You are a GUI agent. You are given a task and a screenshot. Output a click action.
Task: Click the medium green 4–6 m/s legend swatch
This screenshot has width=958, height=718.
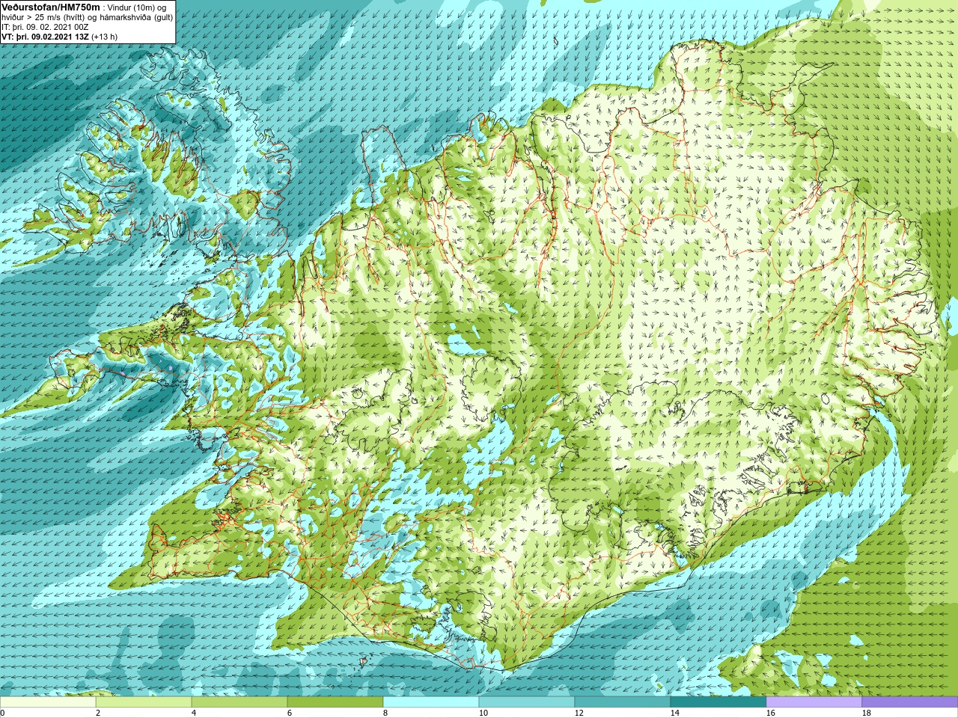[239, 702]
